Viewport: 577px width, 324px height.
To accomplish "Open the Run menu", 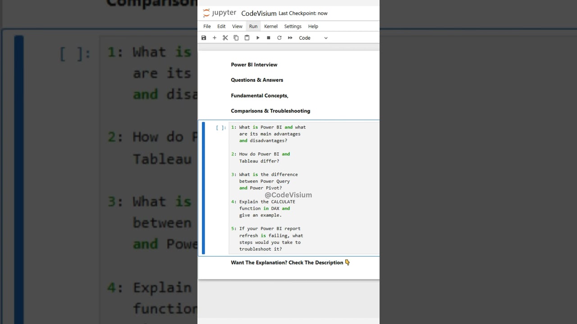I will 253,27.
